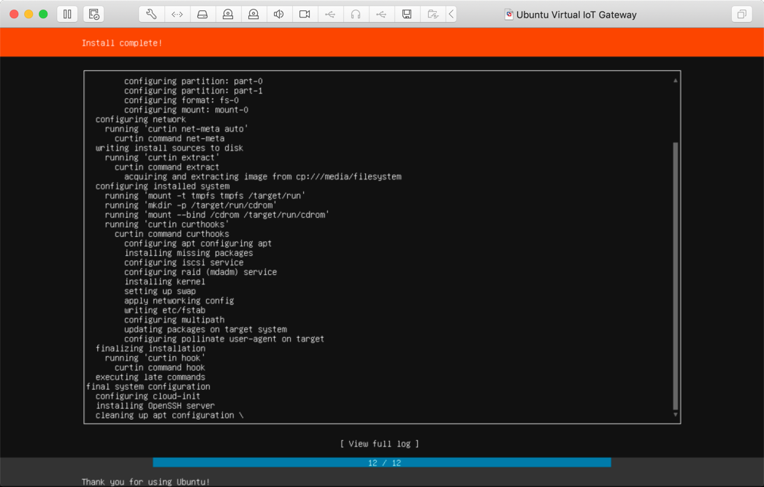Click 'installing OpenSSH server' log line
Viewport: 764px width, 487px height.
pyautogui.click(x=155, y=406)
